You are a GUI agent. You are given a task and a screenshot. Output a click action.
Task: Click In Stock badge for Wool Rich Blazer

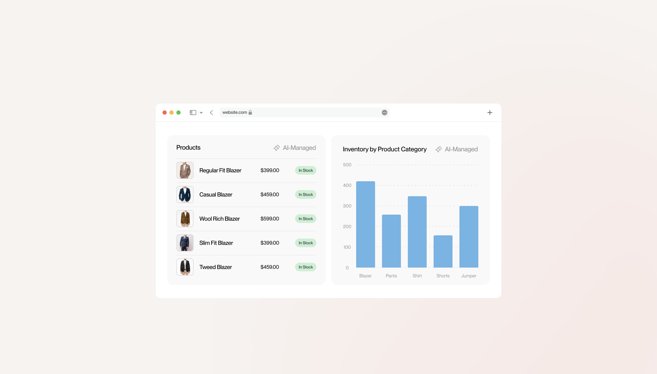[x=306, y=219]
